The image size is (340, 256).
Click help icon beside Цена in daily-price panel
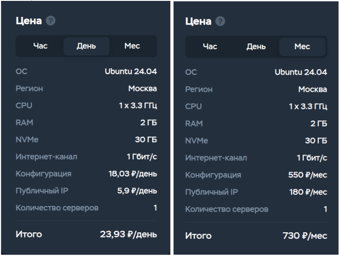tap(51, 21)
